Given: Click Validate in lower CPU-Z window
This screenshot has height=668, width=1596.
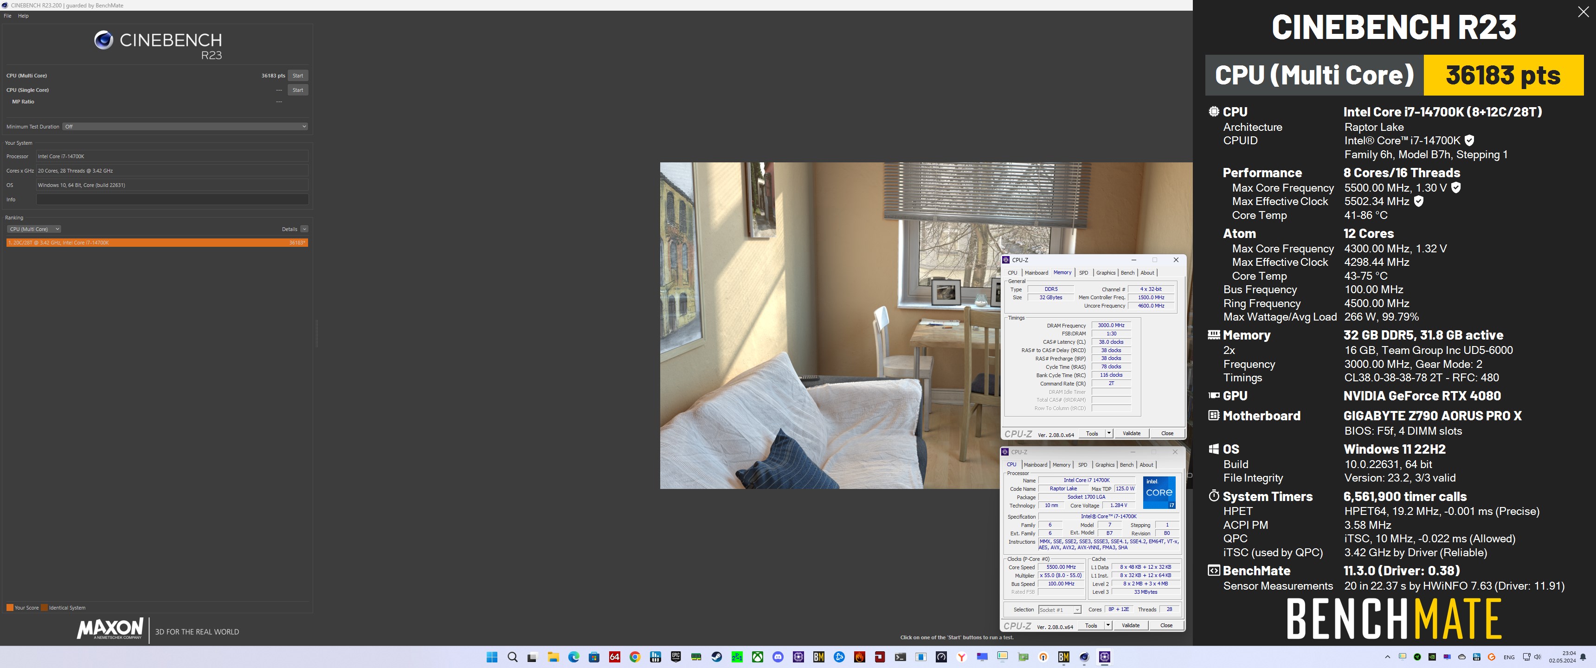Looking at the screenshot, I should coord(1130,625).
